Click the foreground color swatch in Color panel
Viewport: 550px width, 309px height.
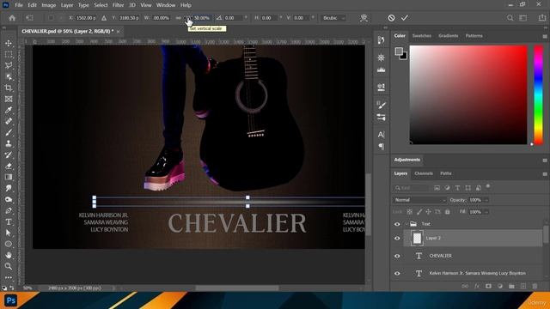[399, 51]
